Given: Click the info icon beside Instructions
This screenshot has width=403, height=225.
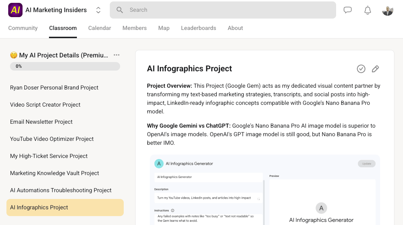Looking at the screenshot, I should tap(173, 210).
